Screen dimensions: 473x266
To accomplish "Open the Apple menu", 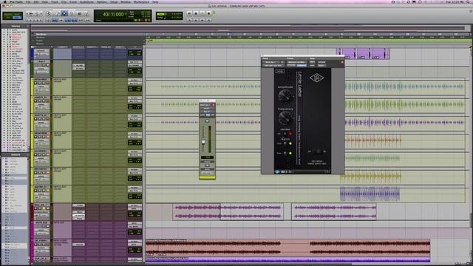I will click(x=4, y=1).
